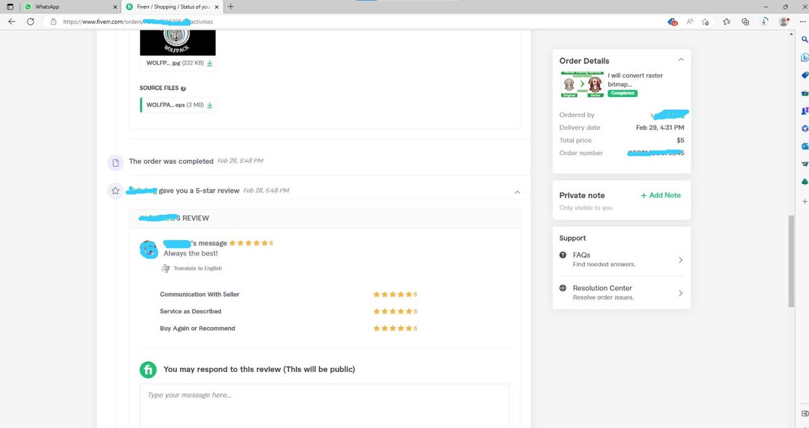Download the WOLFPA eps source file
Viewport: 809px width, 428px height.
point(210,105)
